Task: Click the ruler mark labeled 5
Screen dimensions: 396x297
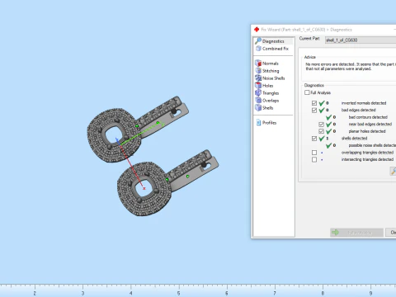Action: click(x=179, y=293)
